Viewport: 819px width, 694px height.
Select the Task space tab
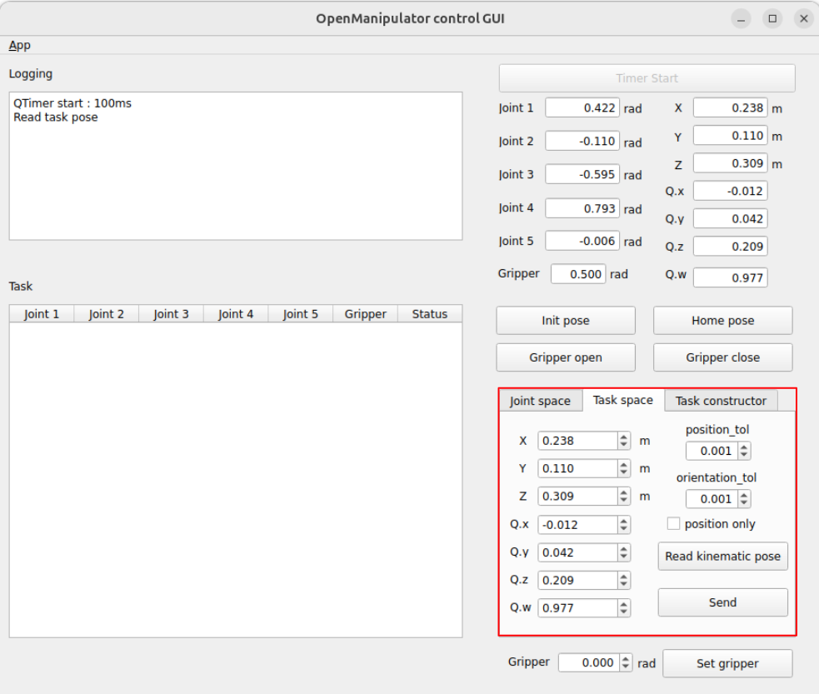[622, 400]
